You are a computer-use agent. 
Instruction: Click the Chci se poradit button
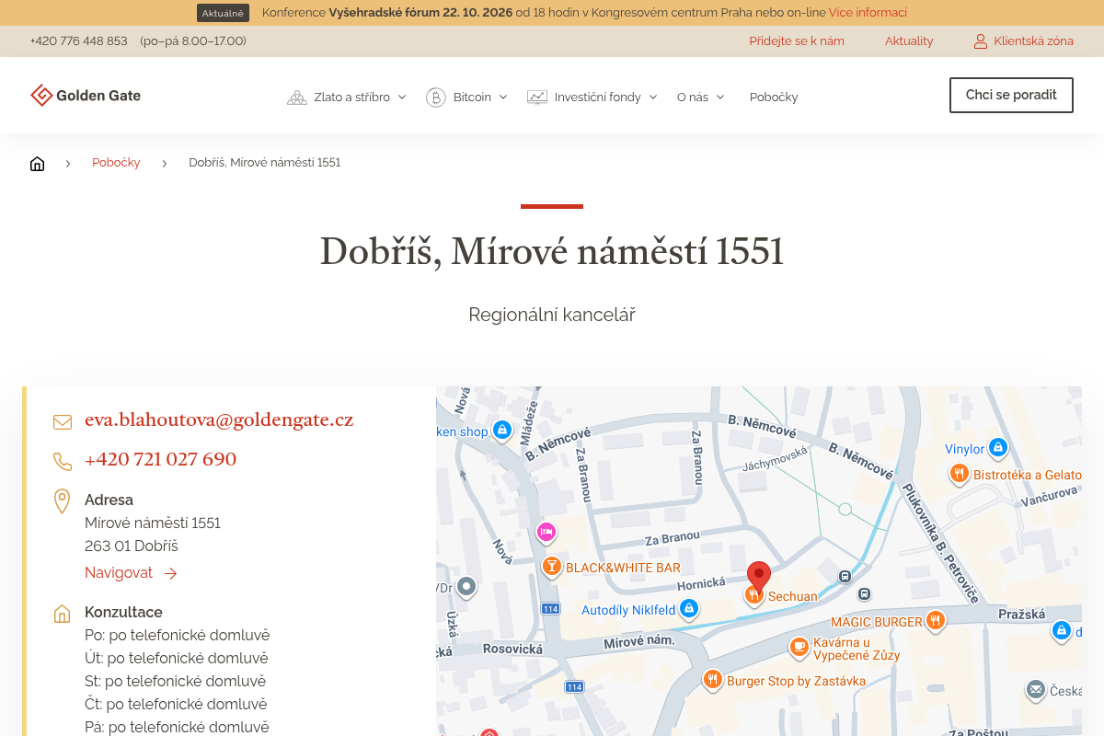[x=1011, y=96]
